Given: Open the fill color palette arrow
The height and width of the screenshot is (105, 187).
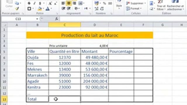Looking at the screenshot, I should coord(43,8).
